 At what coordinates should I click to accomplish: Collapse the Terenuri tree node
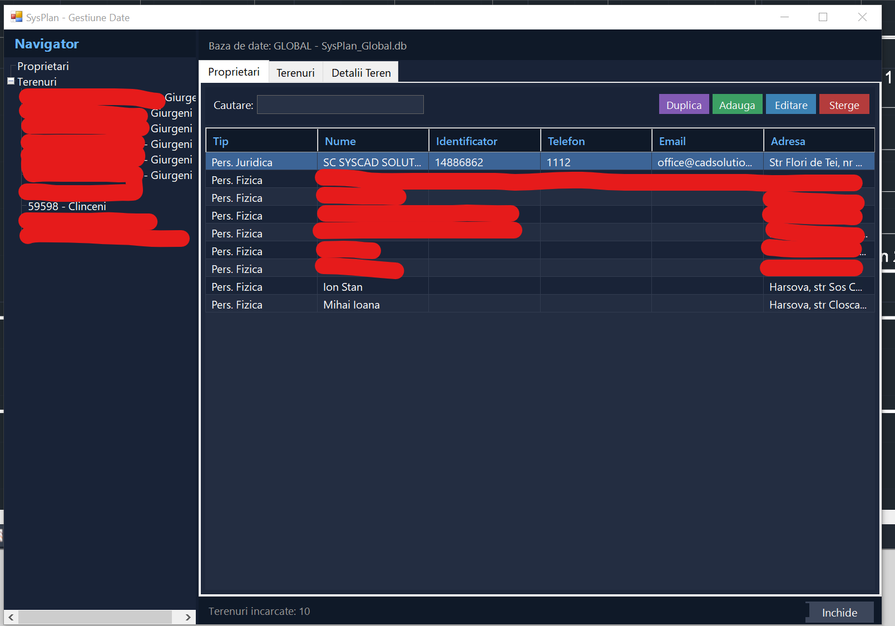pyautogui.click(x=11, y=81)
